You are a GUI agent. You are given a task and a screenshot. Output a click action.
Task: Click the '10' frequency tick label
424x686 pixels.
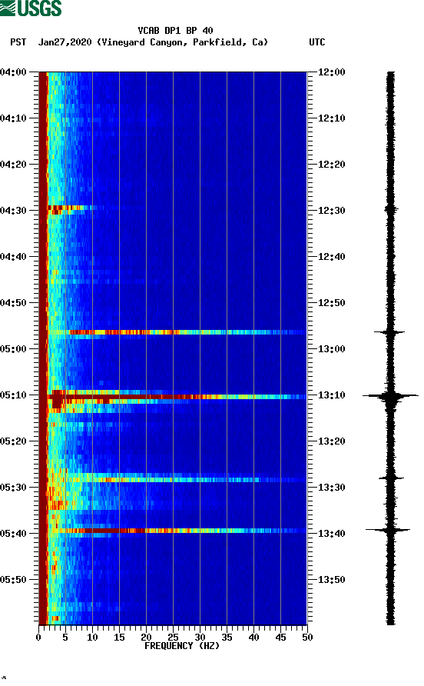tap(92, 638)
